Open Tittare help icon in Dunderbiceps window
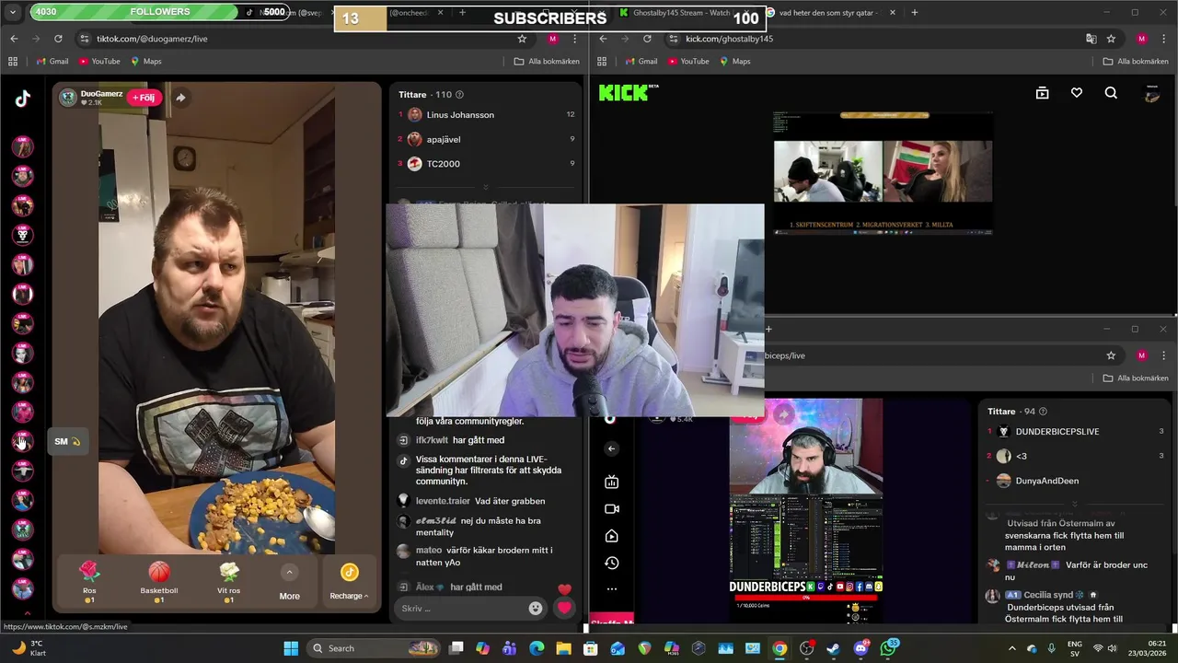The width and height of the screenshot is (1178, 663). click(1043, 412)
